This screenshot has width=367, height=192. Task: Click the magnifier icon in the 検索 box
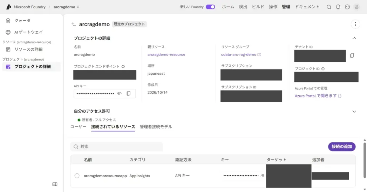[76, 147]
